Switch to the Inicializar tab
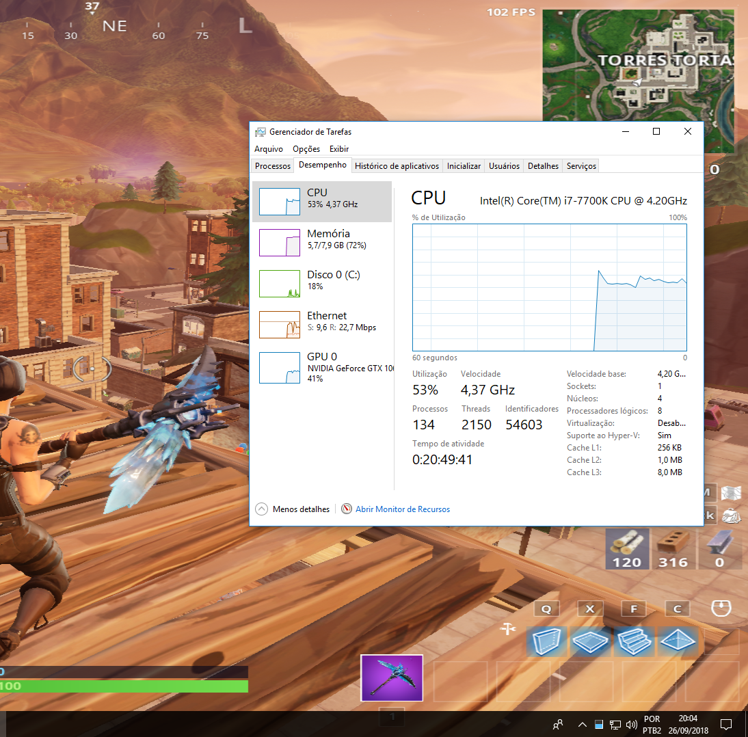Screen dimensions: 748x737 [464, 166]
